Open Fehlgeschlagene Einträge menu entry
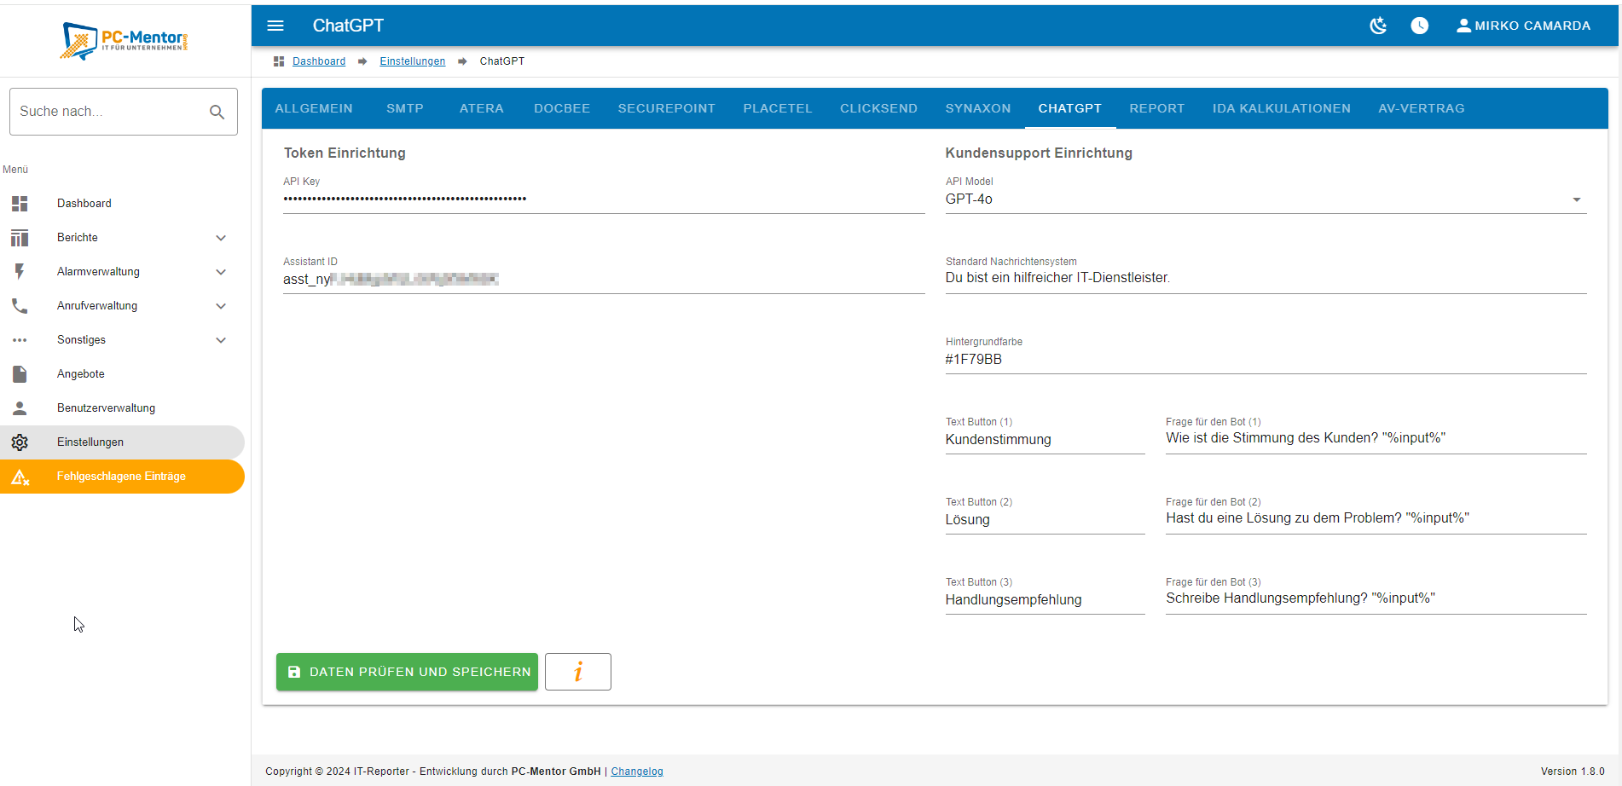Viewport: 1622px width, 786px height. pos(122,477)
